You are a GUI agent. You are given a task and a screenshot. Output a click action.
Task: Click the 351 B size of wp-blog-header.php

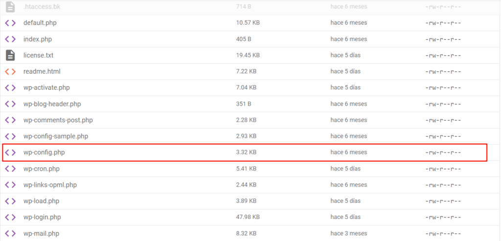tap(244, 104)
